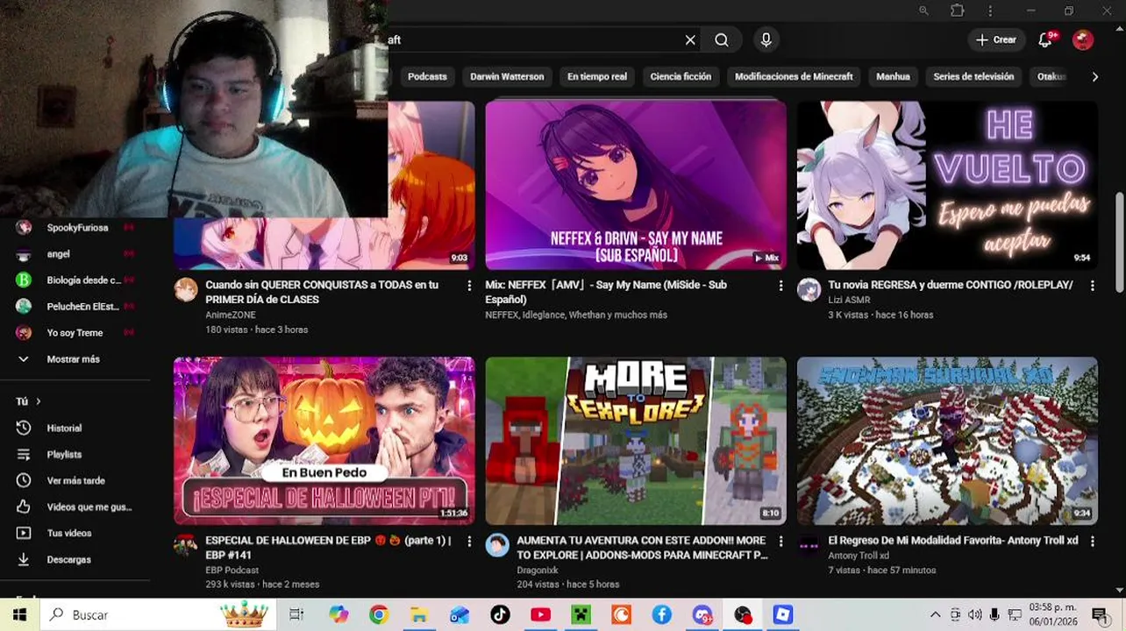Open the EBP Podcast channel avatar
This screenshot has width=1126, height=631.
coord(186,545)
